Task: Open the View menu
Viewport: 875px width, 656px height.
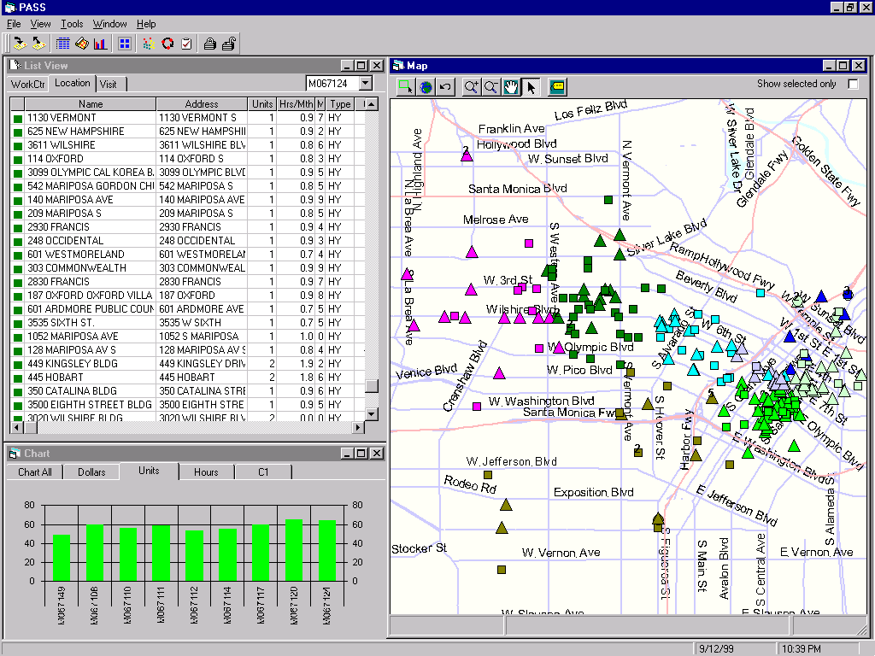Action: [40, 24]
